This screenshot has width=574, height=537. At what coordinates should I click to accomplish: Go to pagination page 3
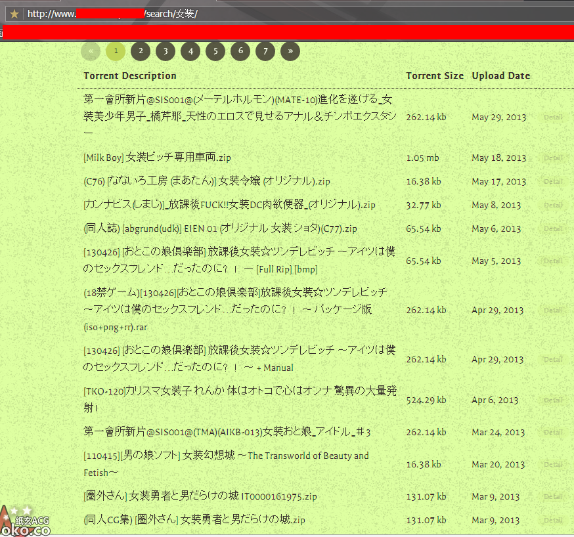(166, 51)
